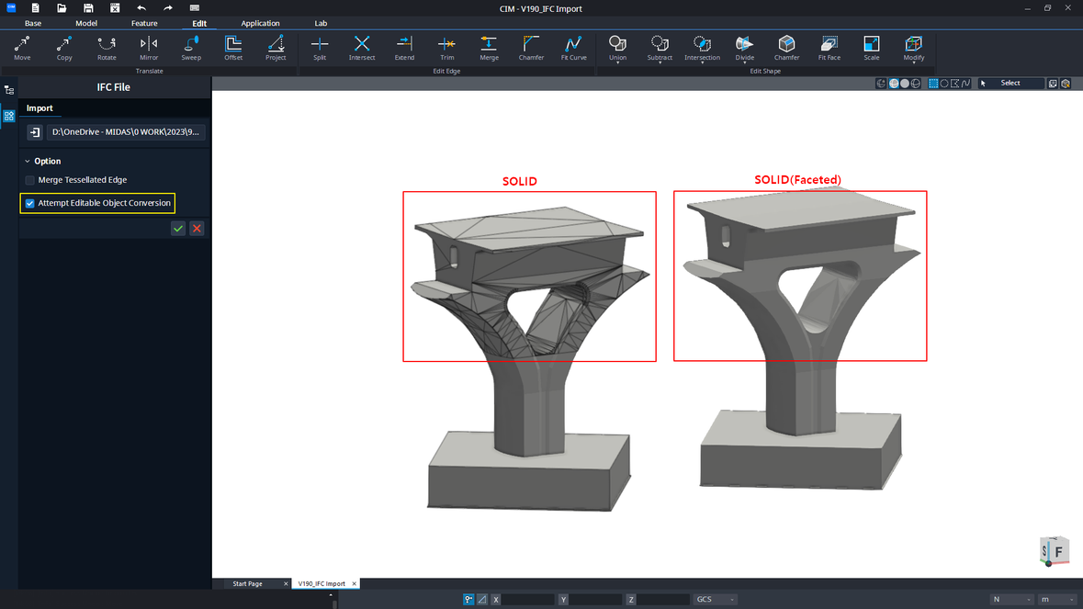Viewport: 1083px width, 609px height.
Task: Start the Sweep tool
Action: coord(191,49)
